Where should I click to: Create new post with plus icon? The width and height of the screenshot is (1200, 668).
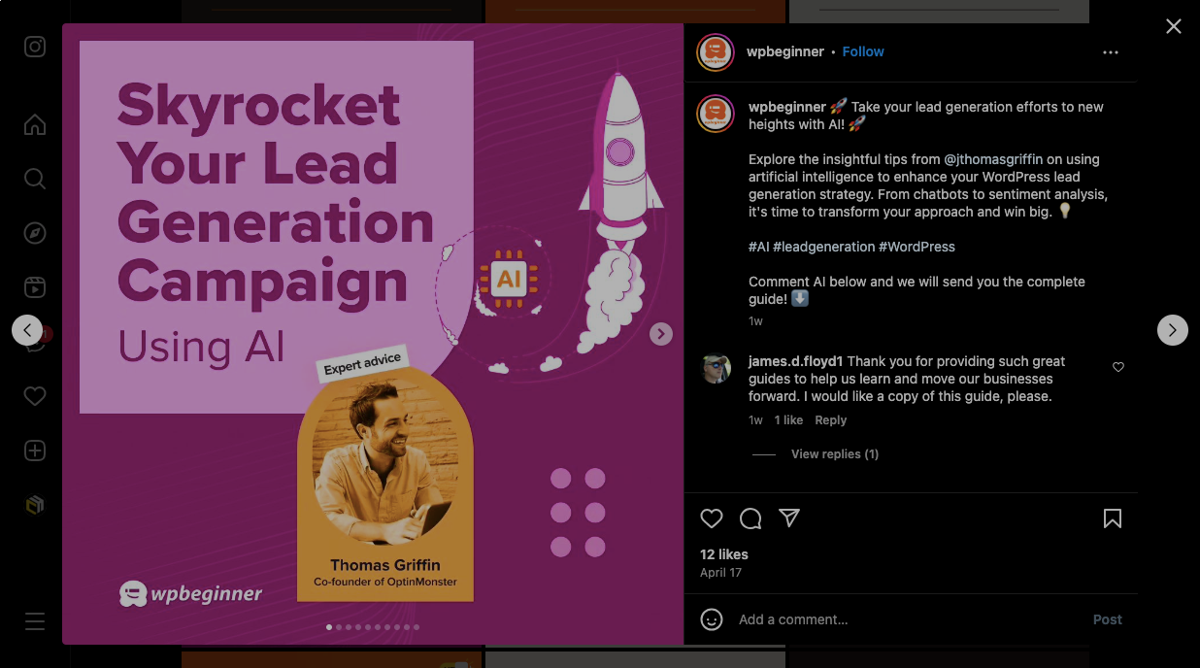[35, 451]
